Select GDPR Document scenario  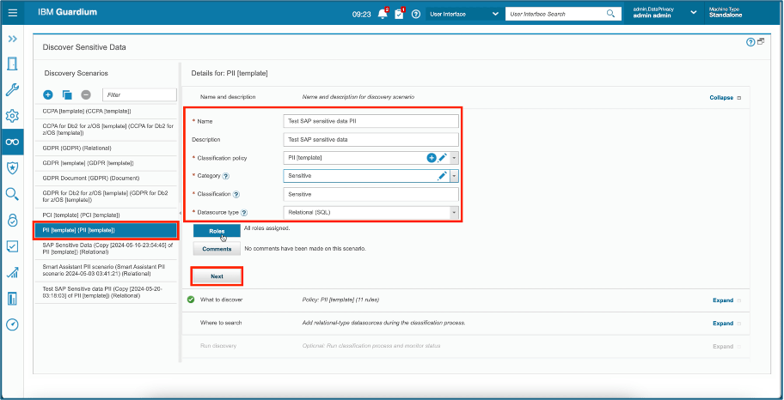coord(106,178)
